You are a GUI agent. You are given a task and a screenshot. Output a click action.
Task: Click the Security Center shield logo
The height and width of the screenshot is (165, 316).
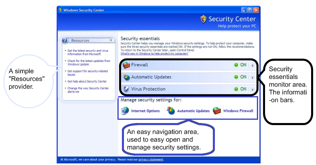203,19
